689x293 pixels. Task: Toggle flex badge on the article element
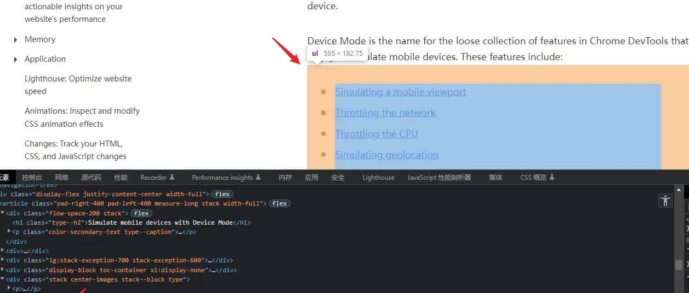click(280, 203)
